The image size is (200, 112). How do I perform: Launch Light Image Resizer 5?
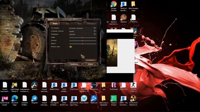coord(15,87)
